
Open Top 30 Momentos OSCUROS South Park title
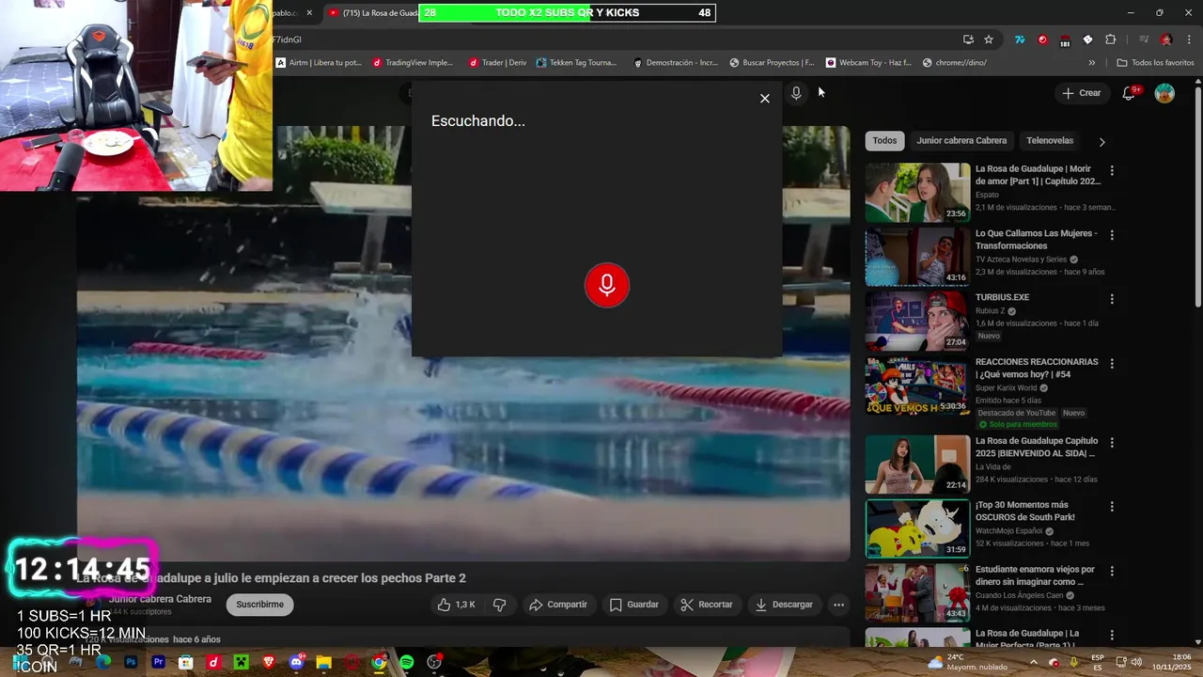pos(1025,511)
